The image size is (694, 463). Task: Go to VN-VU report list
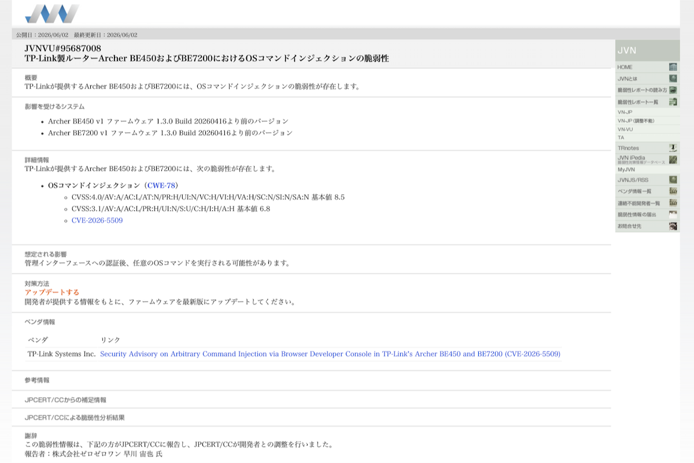click(625, 129)
